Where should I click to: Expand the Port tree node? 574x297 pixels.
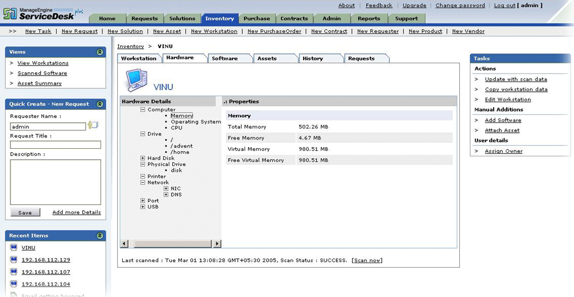coord(142,200)
